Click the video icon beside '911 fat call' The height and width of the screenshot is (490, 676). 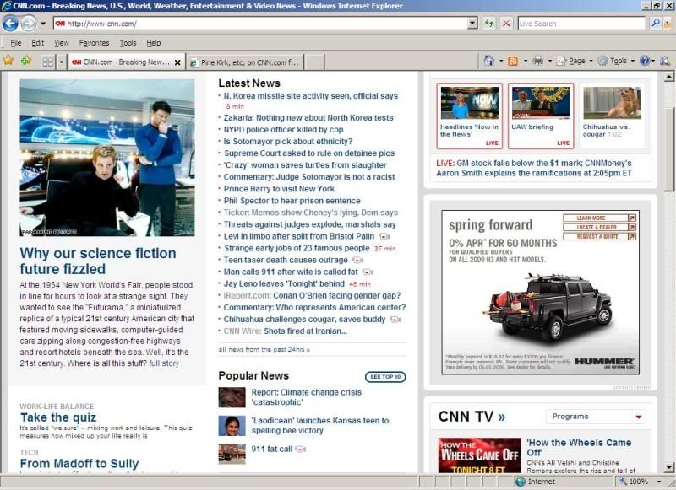click(x=301, y=450)
